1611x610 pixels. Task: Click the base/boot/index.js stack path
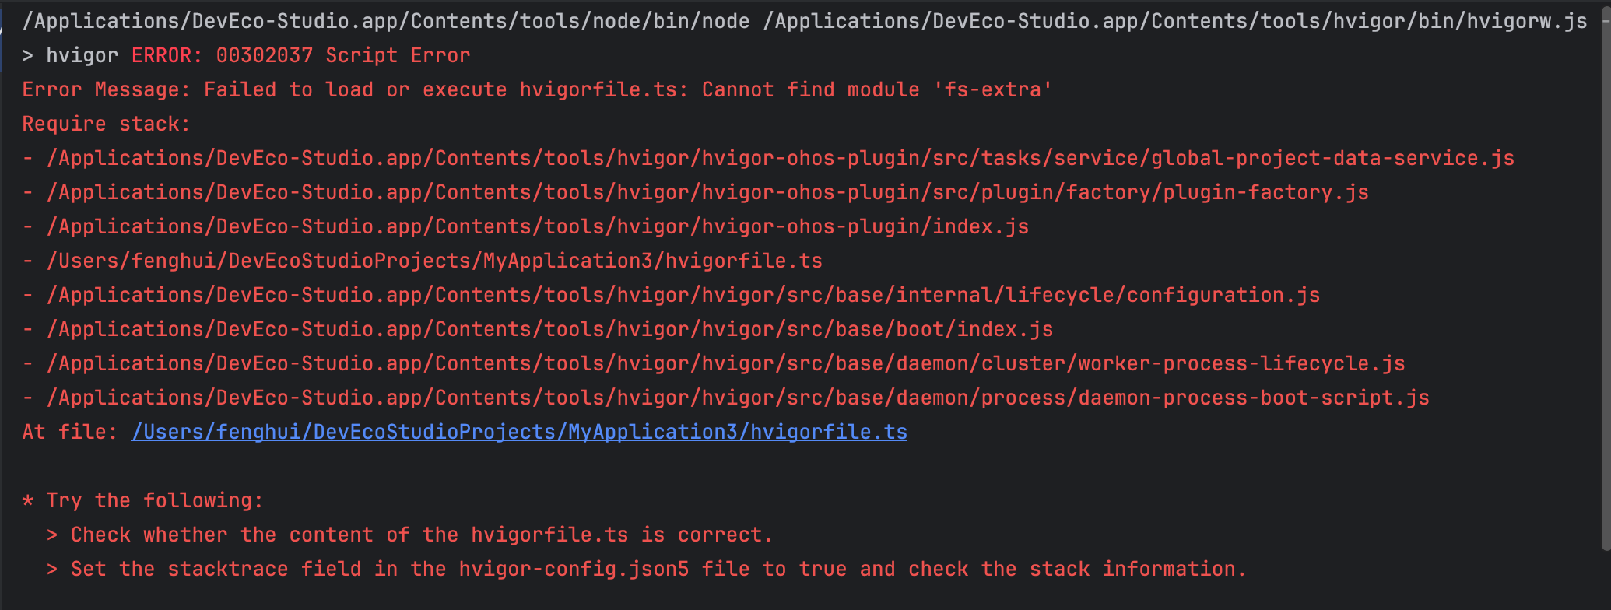point(549,330)
